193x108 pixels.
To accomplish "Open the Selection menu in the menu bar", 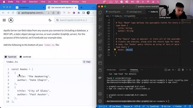I will click(33, 2).
